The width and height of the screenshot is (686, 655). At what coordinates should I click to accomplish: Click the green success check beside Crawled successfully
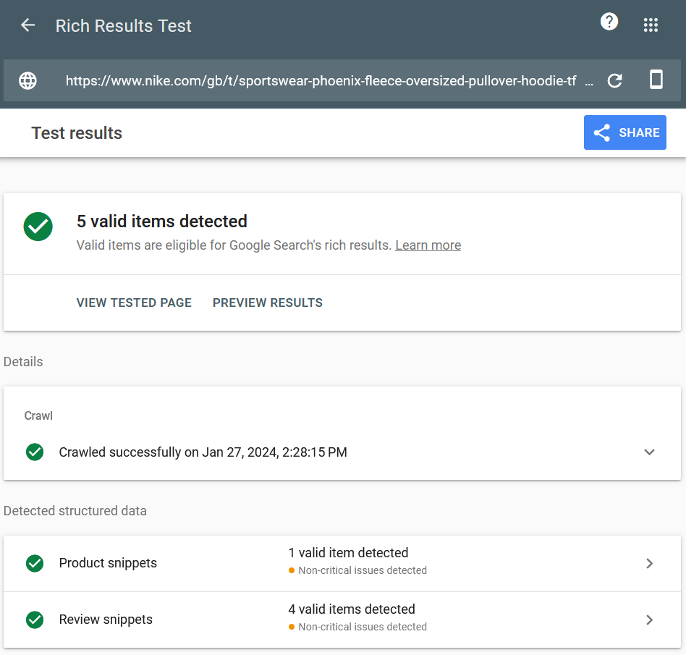(x=35, y=452)
